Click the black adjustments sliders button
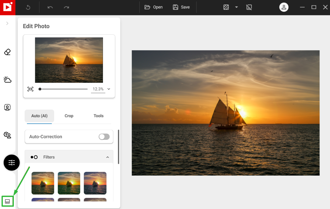Screen dimensions: 330x209 click(12, 163)
